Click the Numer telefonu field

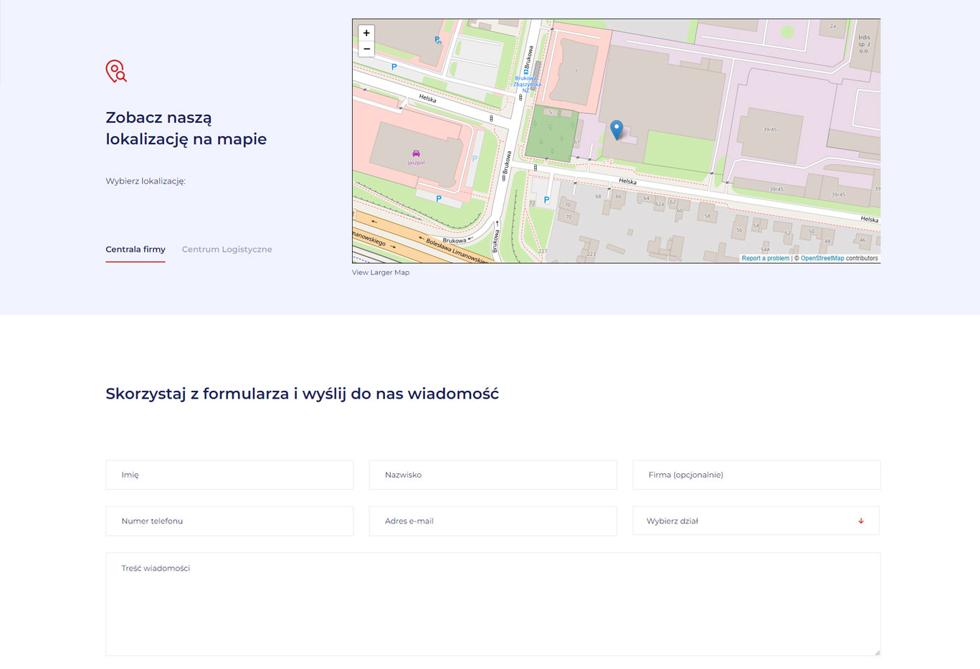coord(229,521)
